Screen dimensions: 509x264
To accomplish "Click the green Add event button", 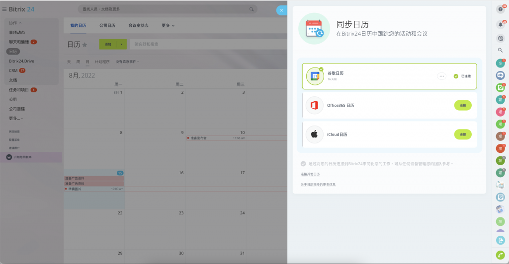I will (x=108, y=44).
